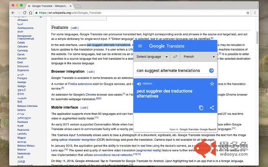Switch to Dansk language version
This screenshot has width=268, height=167.
(x=21, y=54)
